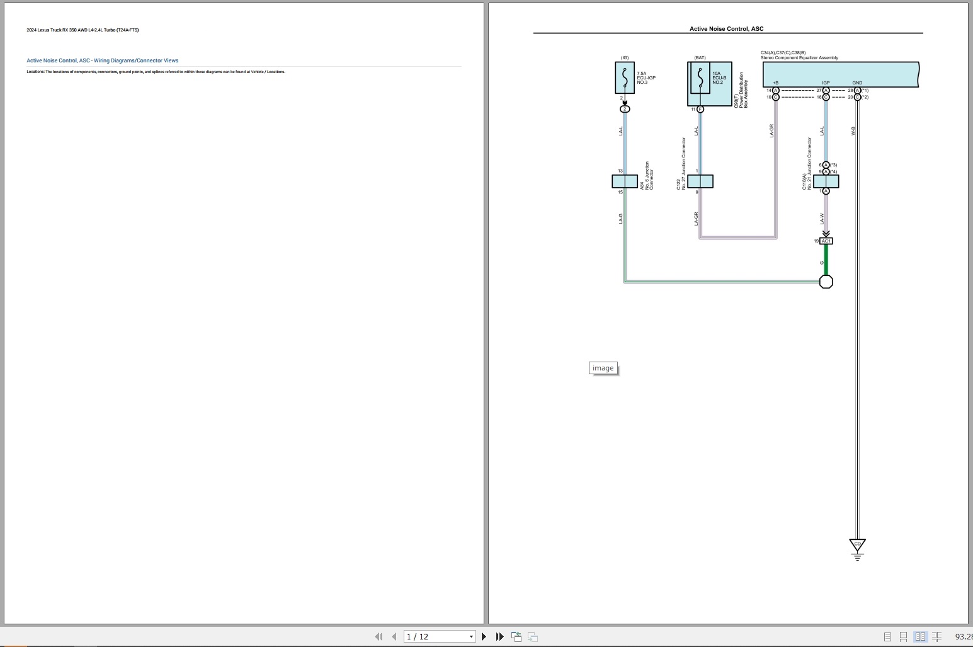
Task: Click the '+B' terminal label
Action: pyautogui.click(x=775, y=83)
